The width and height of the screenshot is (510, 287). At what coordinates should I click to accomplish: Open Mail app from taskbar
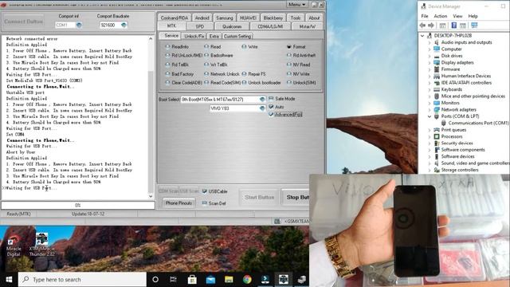(x=210, y=280)
